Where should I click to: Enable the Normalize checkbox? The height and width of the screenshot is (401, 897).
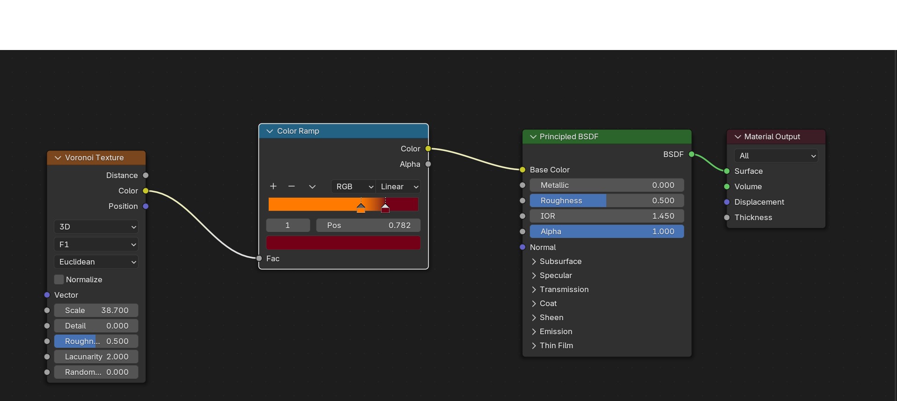59,279
